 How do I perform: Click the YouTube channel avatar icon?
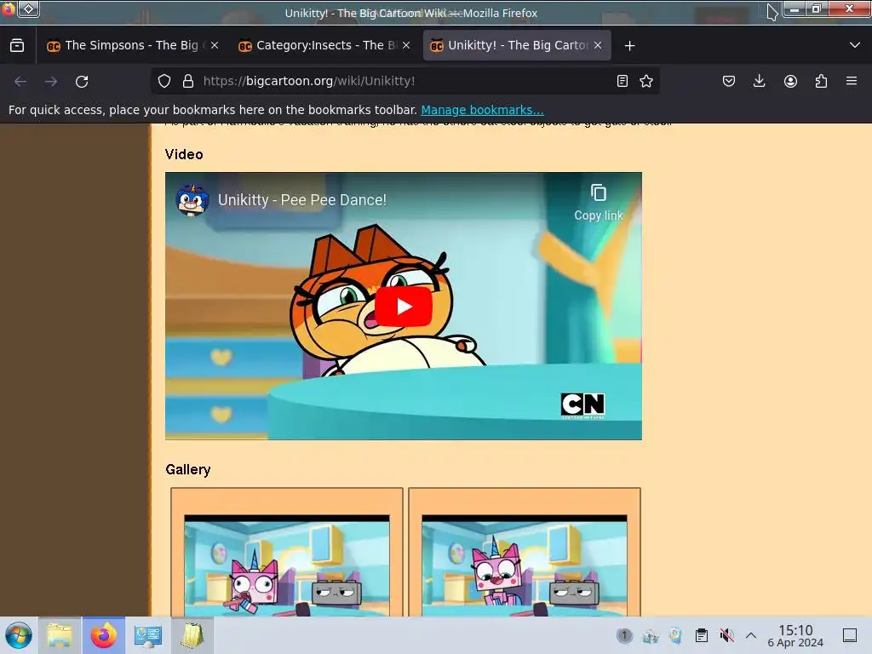pyautogui.click(x=192, y=200)
